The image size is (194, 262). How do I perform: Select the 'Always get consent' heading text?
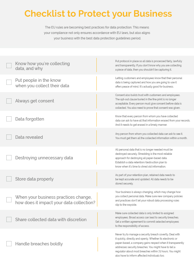pos(35,101)
